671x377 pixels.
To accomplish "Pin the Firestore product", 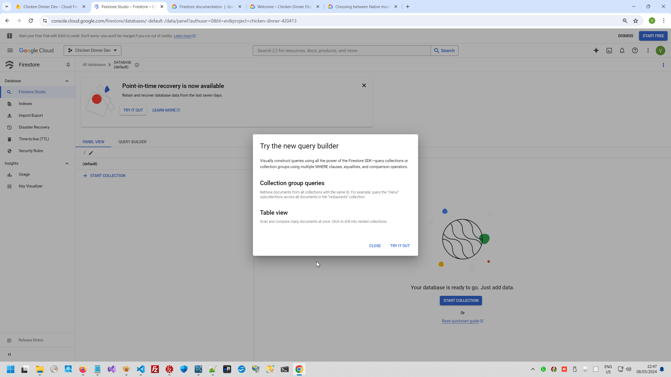I will (x=68, y=65).
